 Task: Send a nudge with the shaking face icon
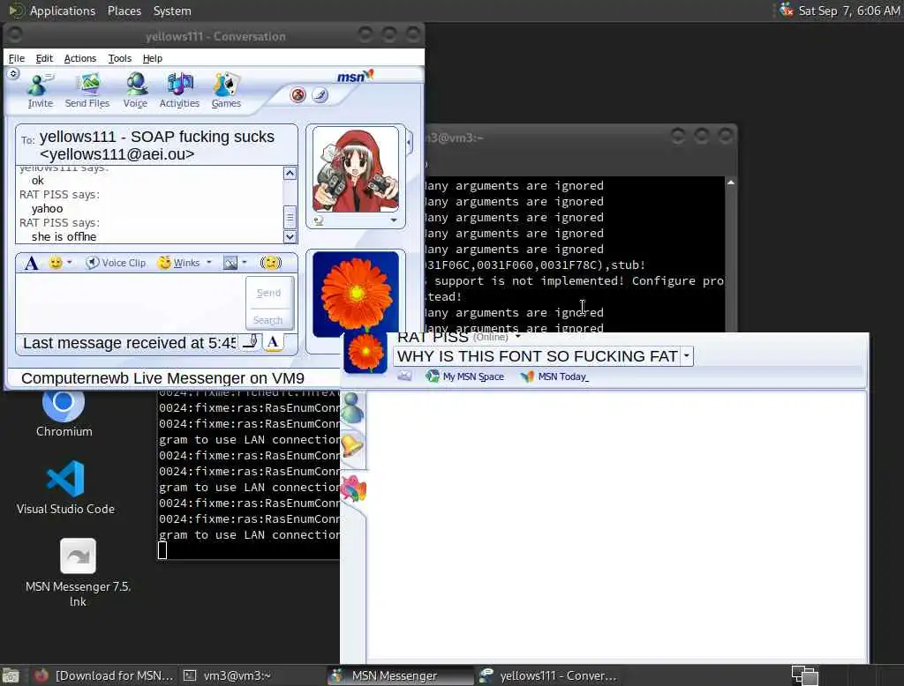(x=270, y=263)
